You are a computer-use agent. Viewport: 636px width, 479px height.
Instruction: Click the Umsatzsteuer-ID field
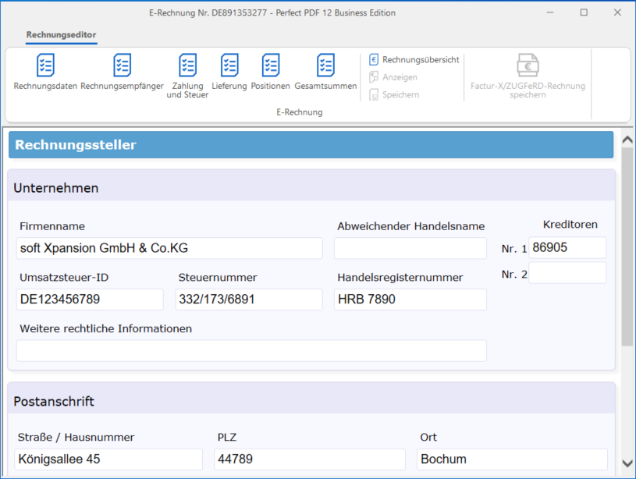[x=90, y=300]
